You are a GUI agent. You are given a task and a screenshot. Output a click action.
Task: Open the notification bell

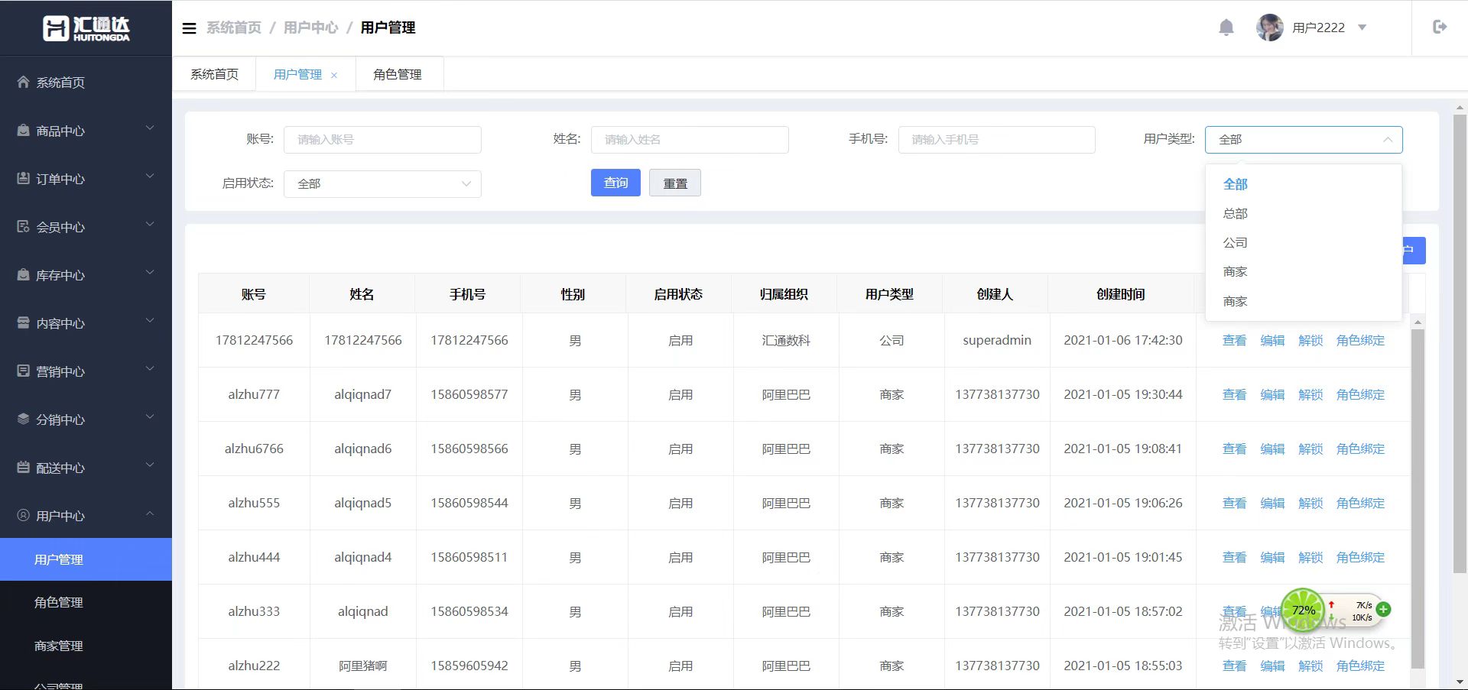coord(1226,28)
